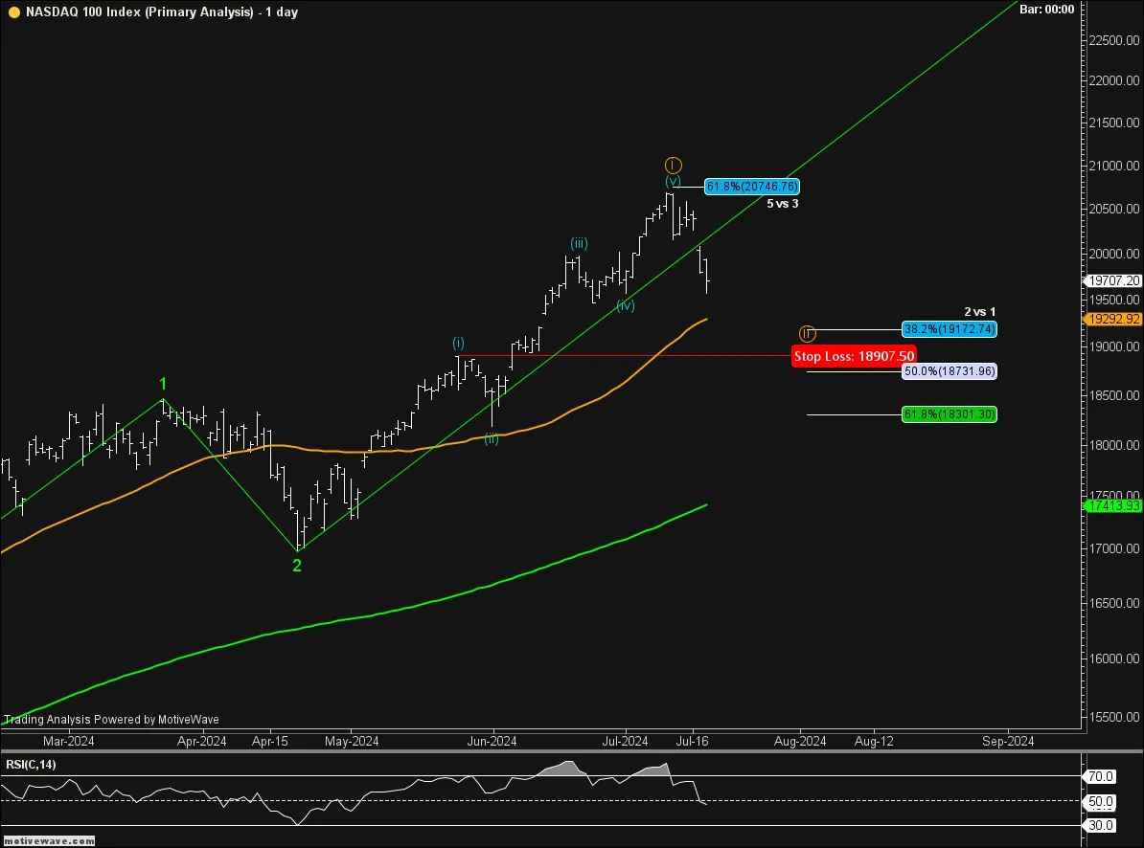Viewport: 1144px width, 848px height.
Task: Click the '2 vs 1' ratio text
Action: coord(980,312)
